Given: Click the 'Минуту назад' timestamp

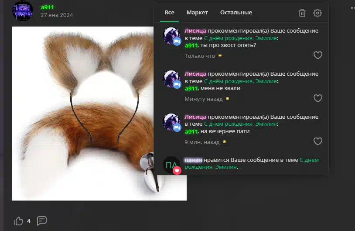Looking at the screenshot, I should 204,99.
